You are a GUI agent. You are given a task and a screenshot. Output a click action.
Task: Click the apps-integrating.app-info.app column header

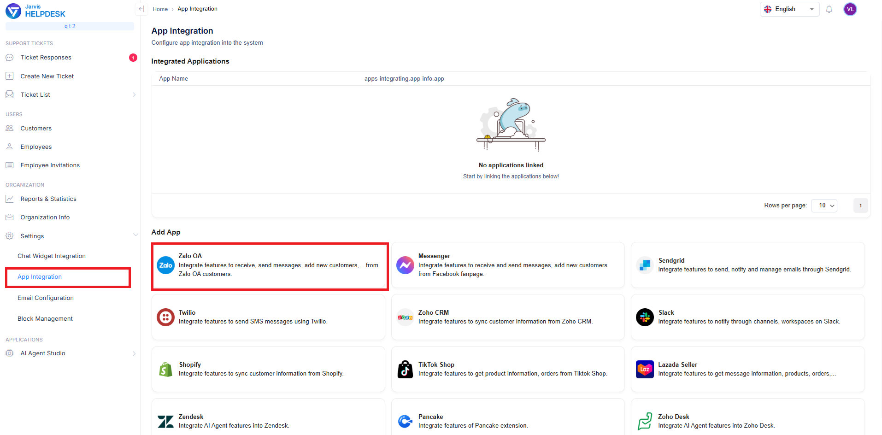pyautogui.click(x=404, y=79)
